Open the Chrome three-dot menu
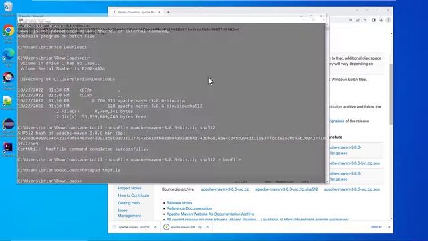428x241 pixels. [x=388, y=20]
